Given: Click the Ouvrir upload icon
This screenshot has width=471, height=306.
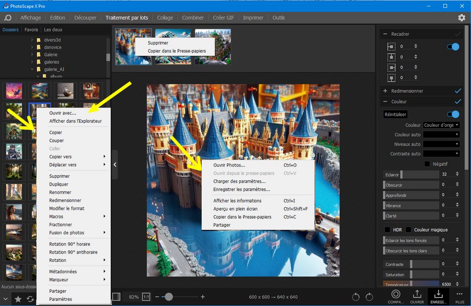Looking at the screenshot, I should coord(417,297).
